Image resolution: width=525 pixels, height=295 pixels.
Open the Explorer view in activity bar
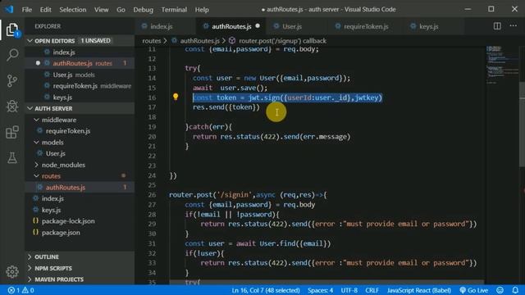[x=12, y=30]
